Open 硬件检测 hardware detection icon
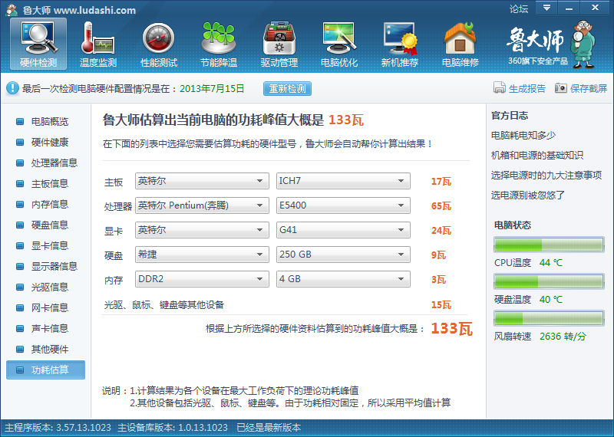Viewport: 614px width, 437px height. (38, 44)
